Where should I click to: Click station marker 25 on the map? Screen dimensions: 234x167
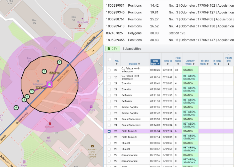point(49,84)
